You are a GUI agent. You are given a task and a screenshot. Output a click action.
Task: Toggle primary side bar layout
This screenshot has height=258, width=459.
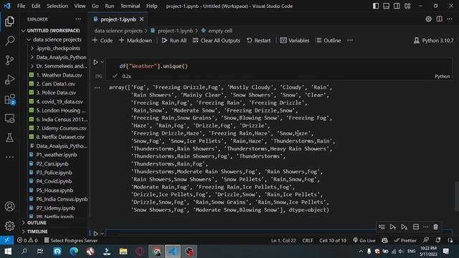[376, 6]
